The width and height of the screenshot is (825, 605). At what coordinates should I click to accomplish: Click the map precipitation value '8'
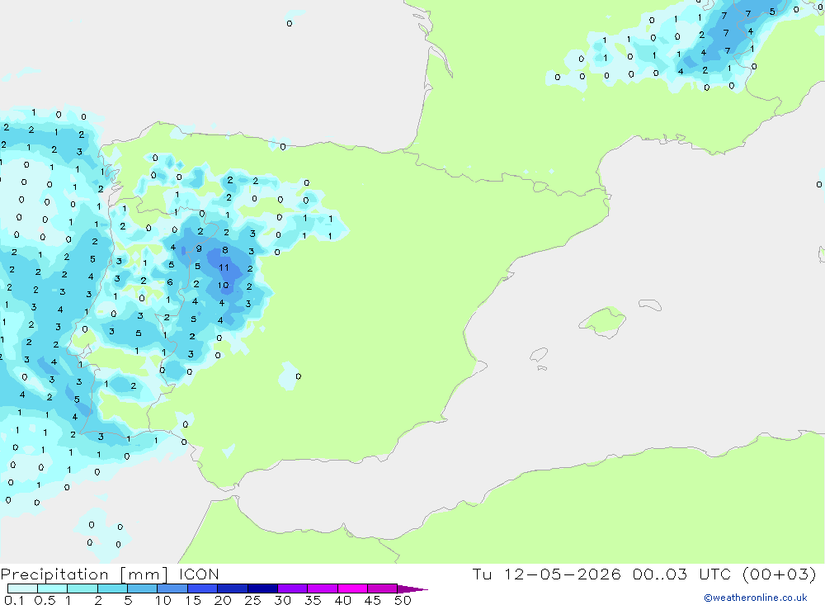pos(225,250)
